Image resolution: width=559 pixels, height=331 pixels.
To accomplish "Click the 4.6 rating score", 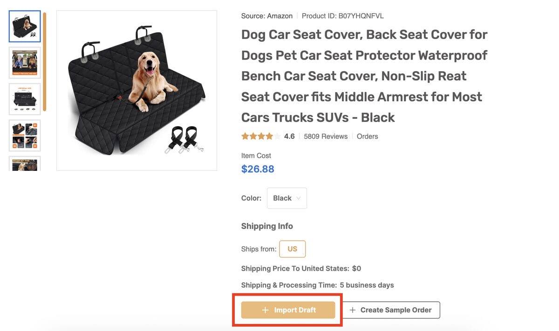I will pos(289,136).
